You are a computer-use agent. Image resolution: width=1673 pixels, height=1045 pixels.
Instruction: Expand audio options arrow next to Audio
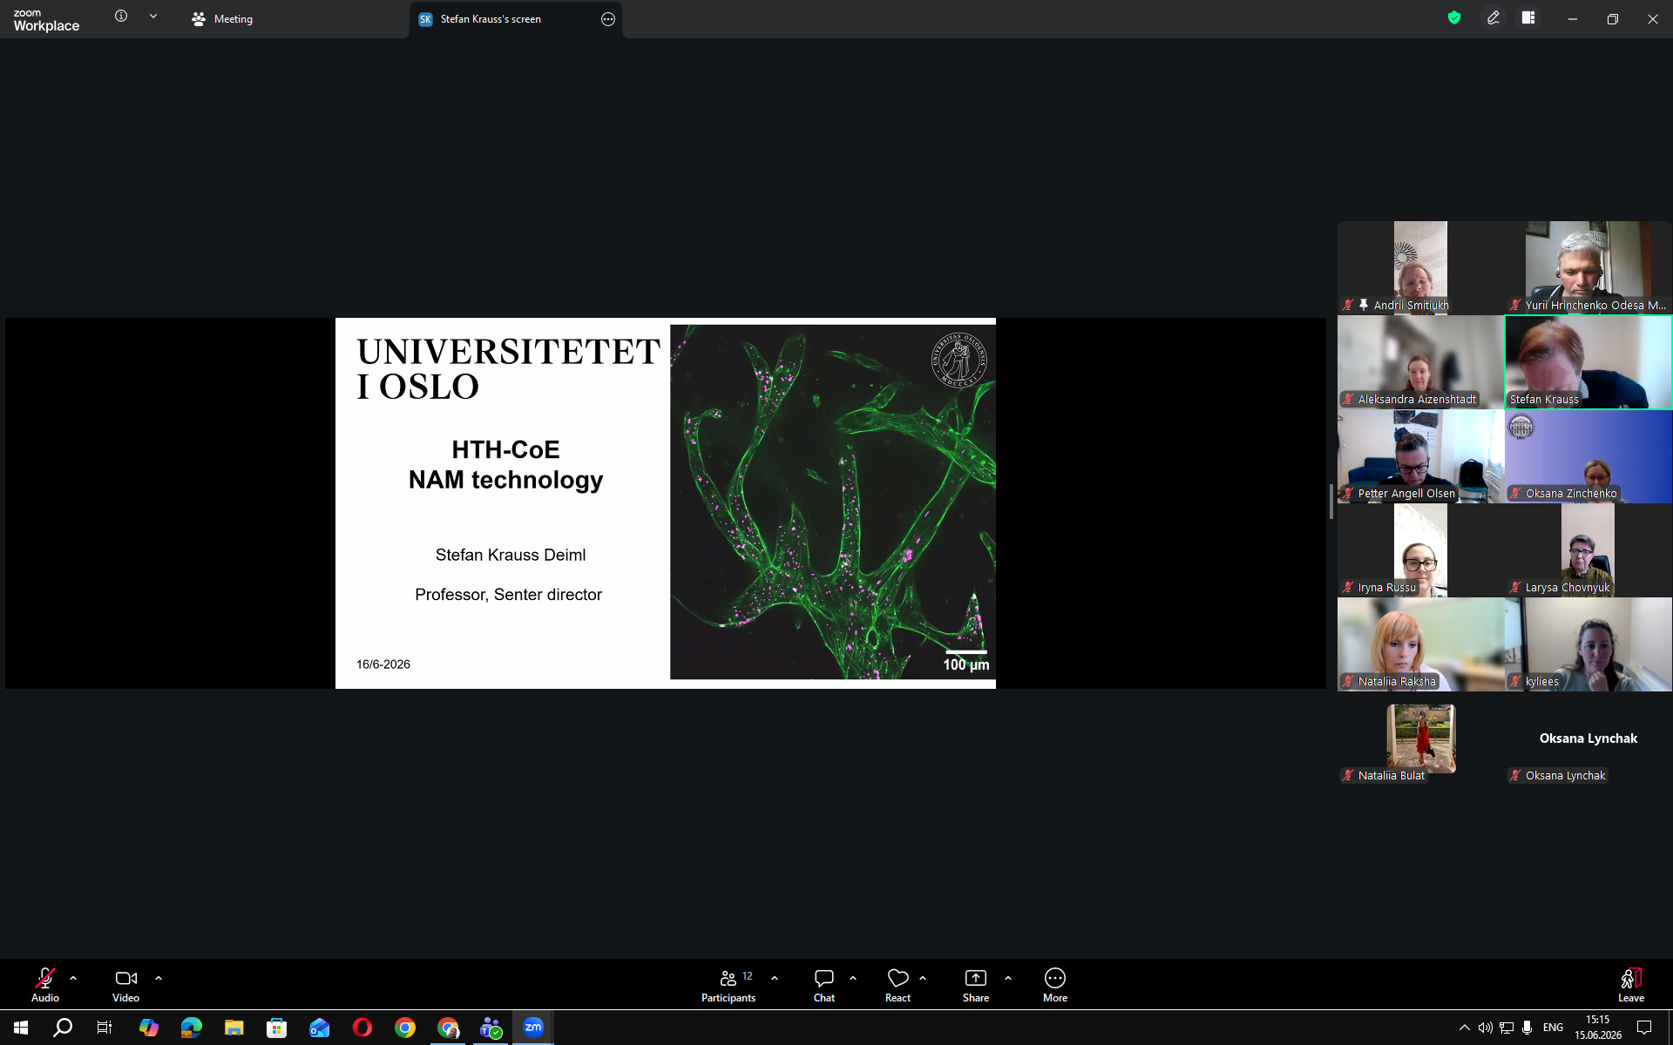click(73, 978)
